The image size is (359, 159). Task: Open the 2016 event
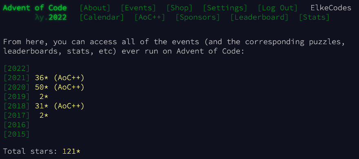17,125
